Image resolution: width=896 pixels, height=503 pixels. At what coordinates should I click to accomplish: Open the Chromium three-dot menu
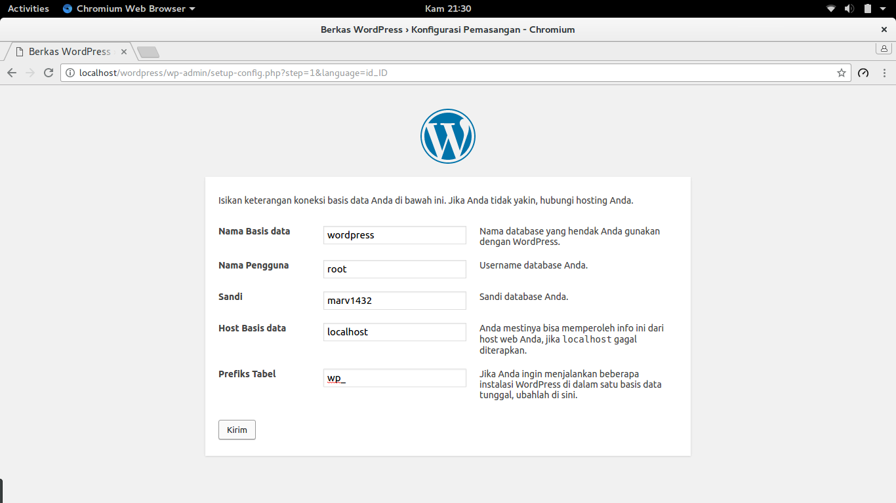point(884,73)
